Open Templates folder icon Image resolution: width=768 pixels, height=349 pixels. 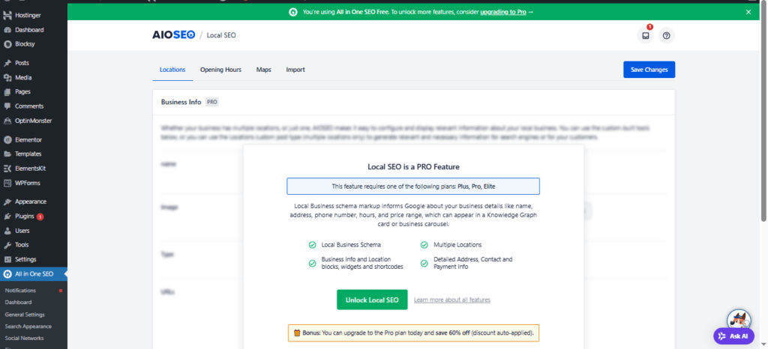point(7,154)
